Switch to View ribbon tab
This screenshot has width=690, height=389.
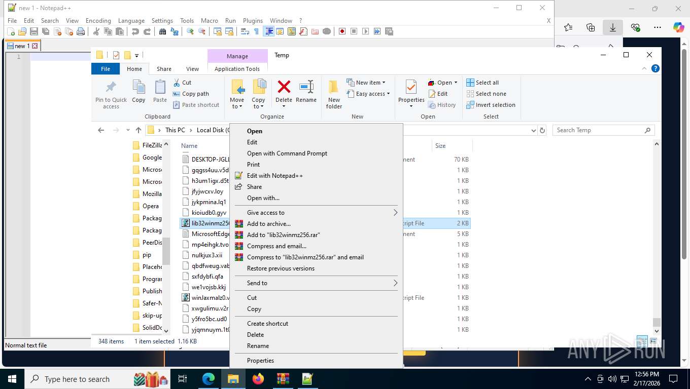(x=192, y=69)
